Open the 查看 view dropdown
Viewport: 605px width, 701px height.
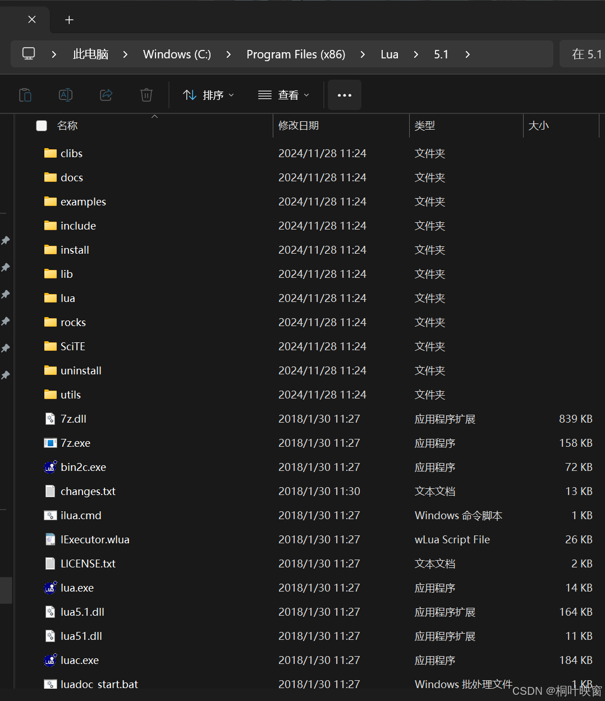coord(283,95)
